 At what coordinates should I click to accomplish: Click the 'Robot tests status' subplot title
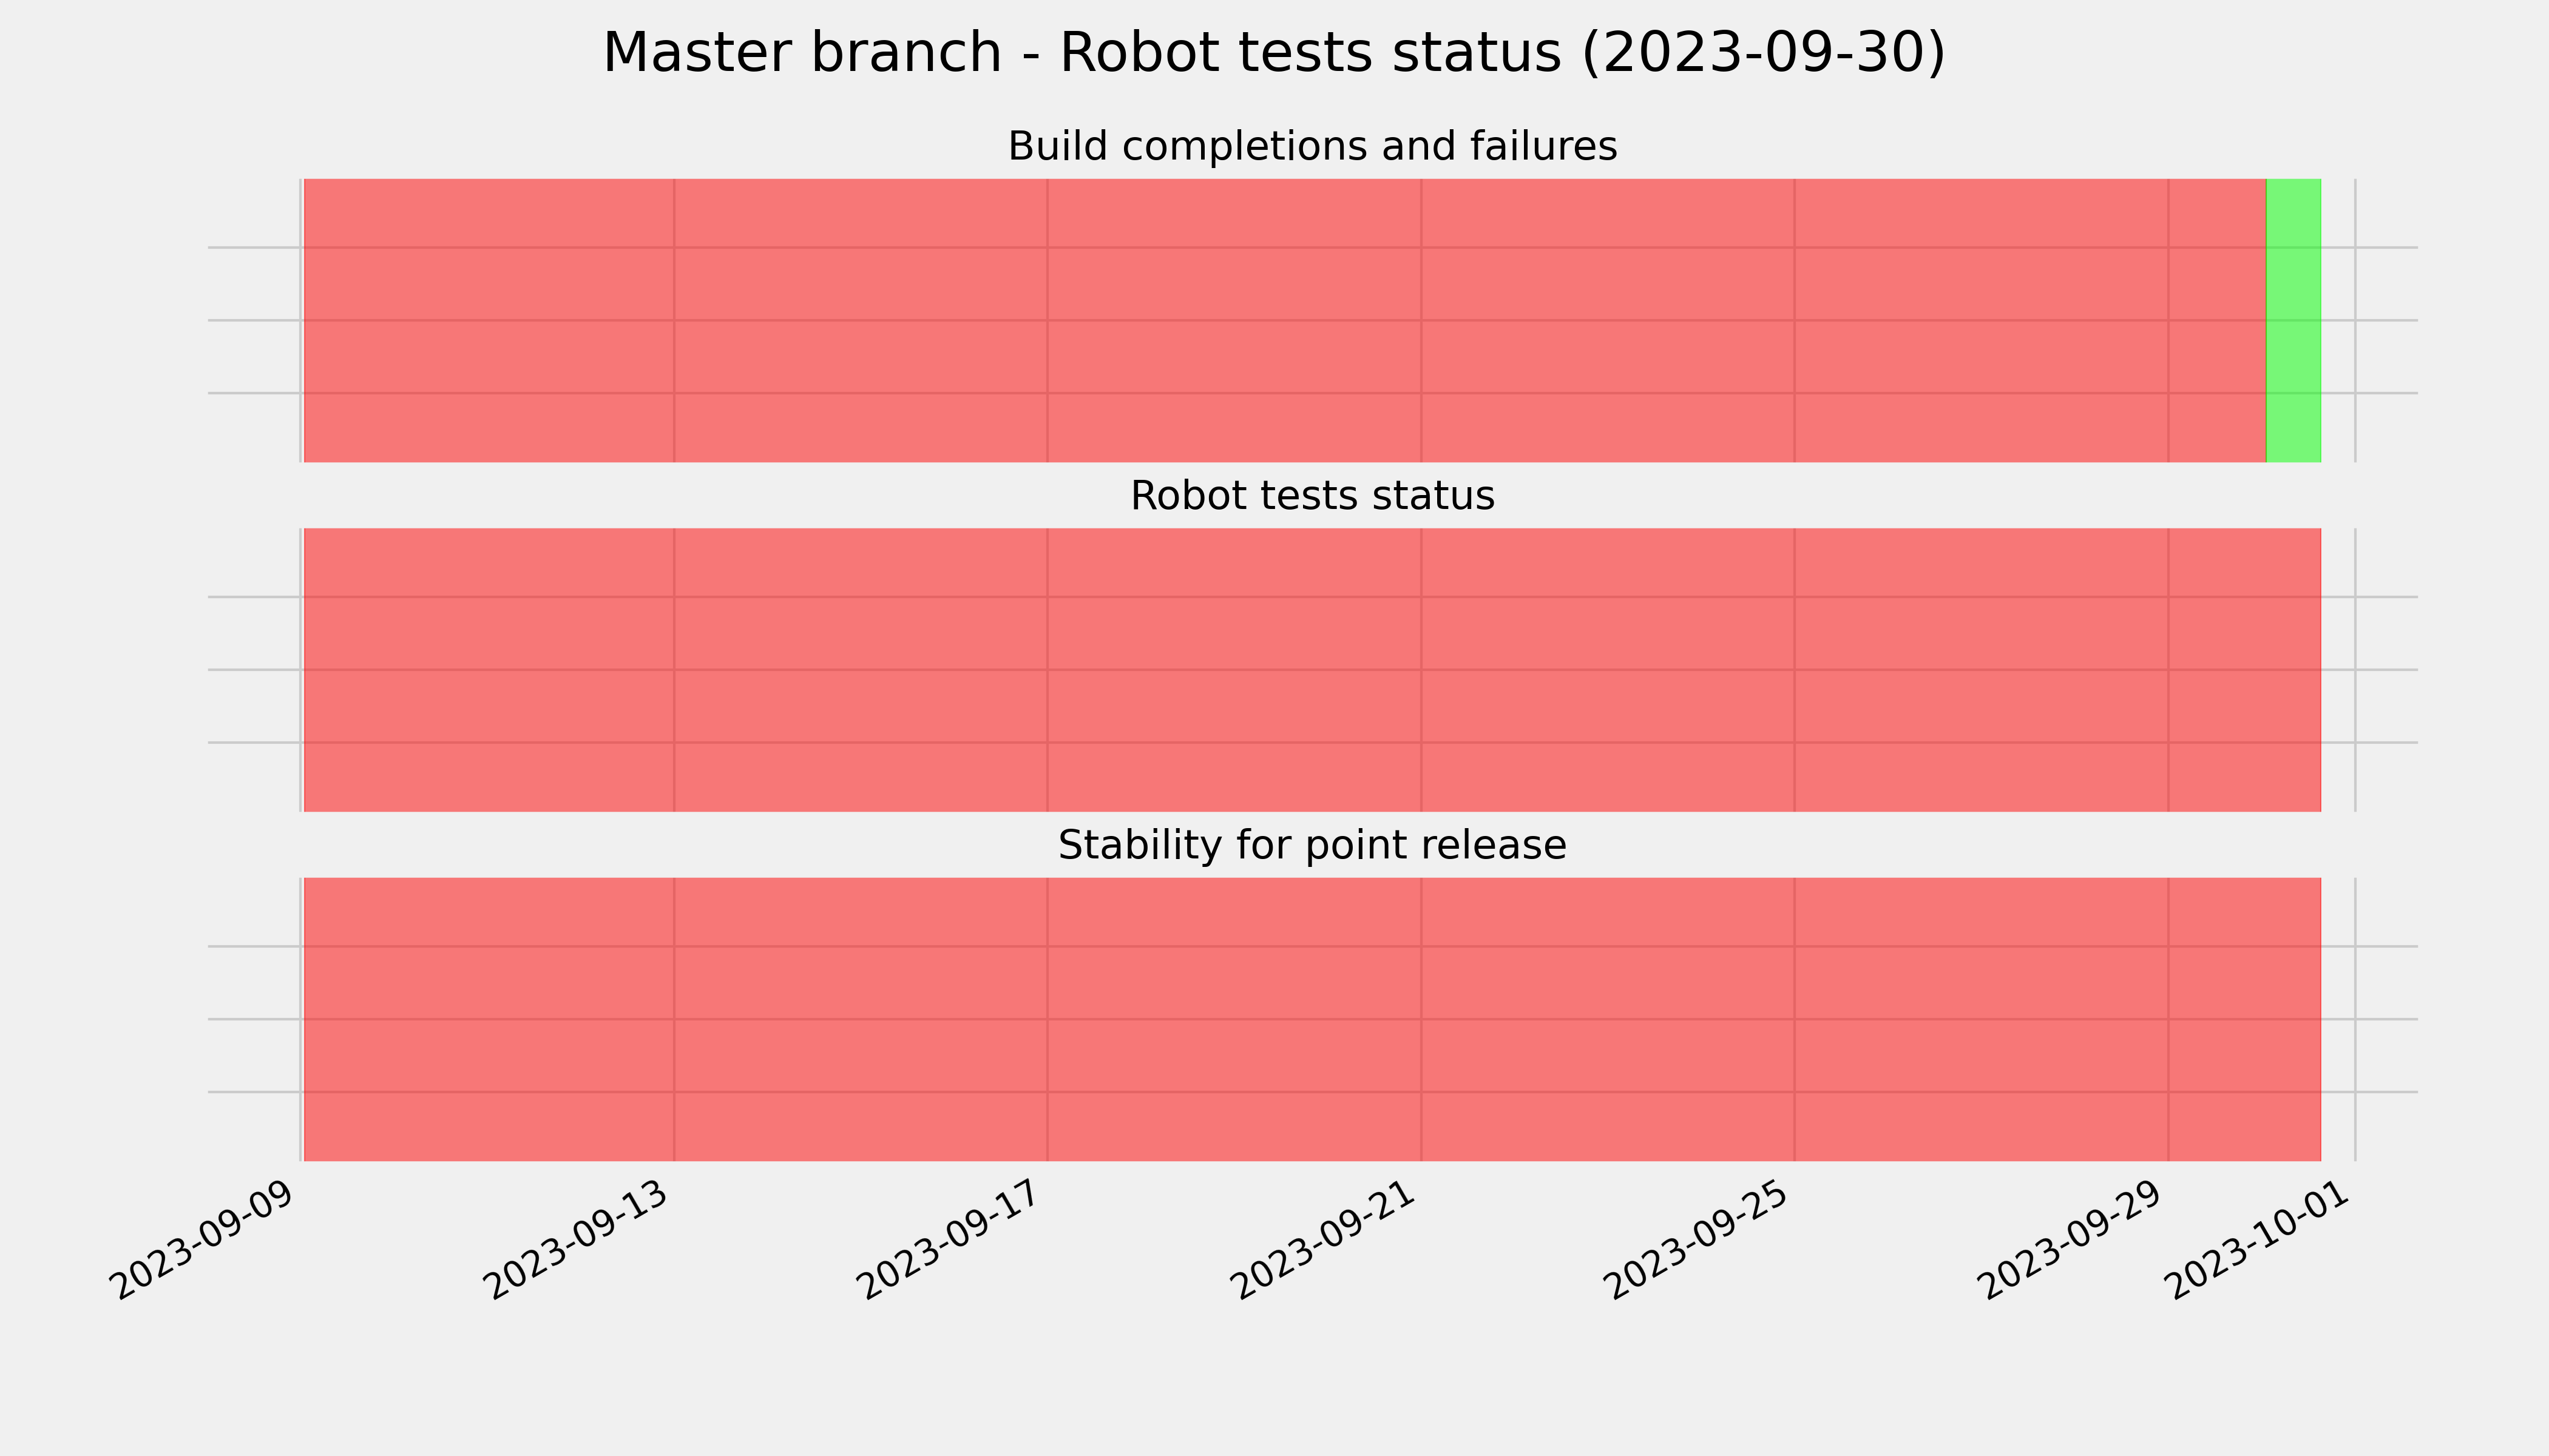[1312, 496]
